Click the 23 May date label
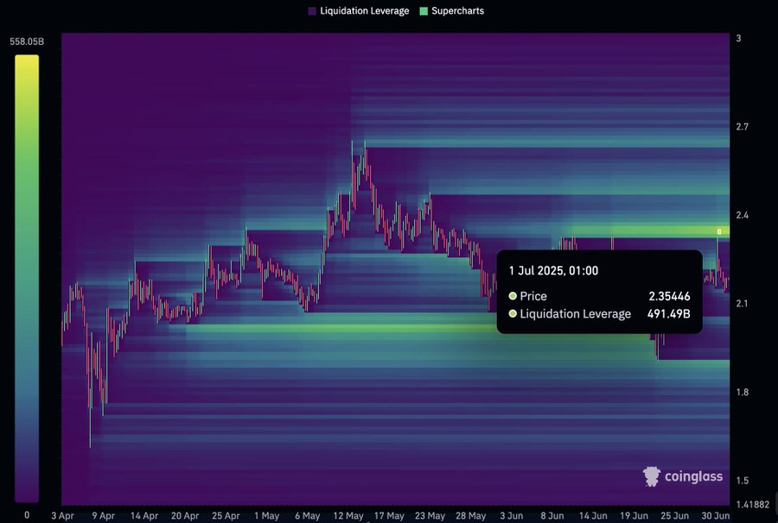The image size is (778, 523). point(430,515)
